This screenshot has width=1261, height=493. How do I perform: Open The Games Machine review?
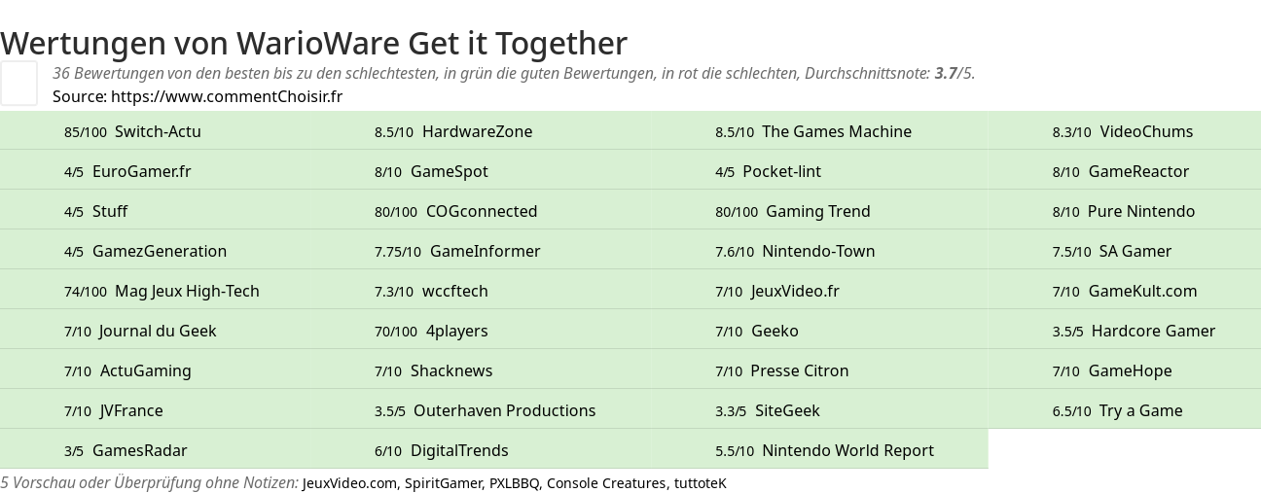813,131
